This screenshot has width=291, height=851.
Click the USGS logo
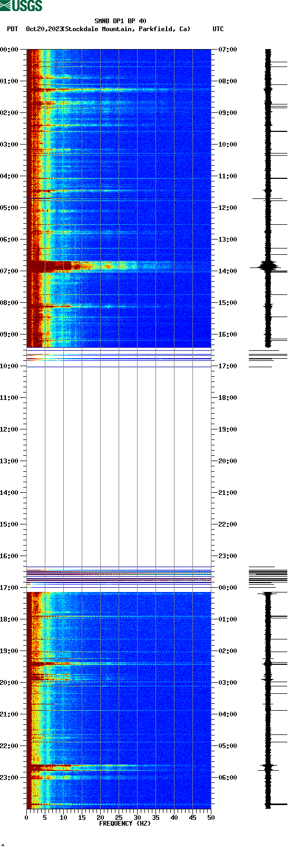pyautogui.click(x=21, y=6)
